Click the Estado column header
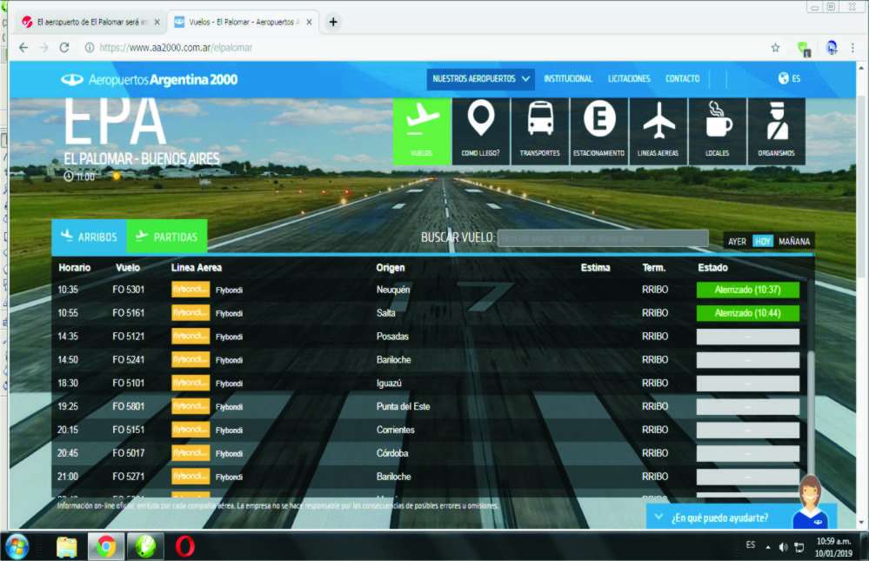The height and width of the screenshot is (561, 869). coord(712,268)
